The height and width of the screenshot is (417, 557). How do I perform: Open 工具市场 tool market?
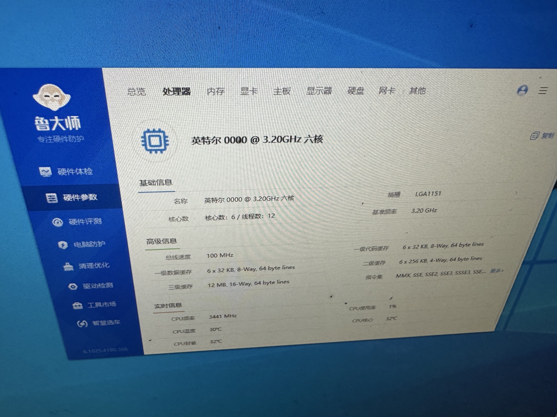[95, 305]
